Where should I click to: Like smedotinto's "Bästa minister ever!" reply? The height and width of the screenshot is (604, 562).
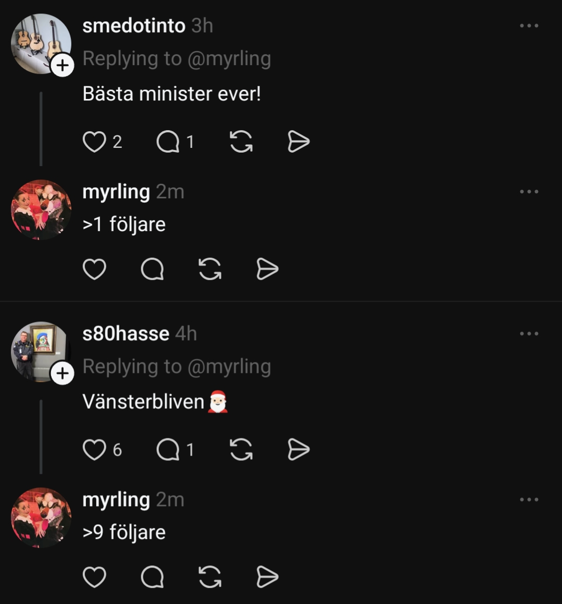(x=94, y=142)
